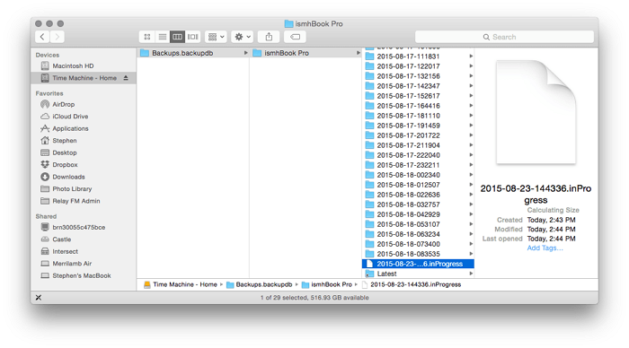
Task: Go forward with the forward arrow
Action: (57, 37)
